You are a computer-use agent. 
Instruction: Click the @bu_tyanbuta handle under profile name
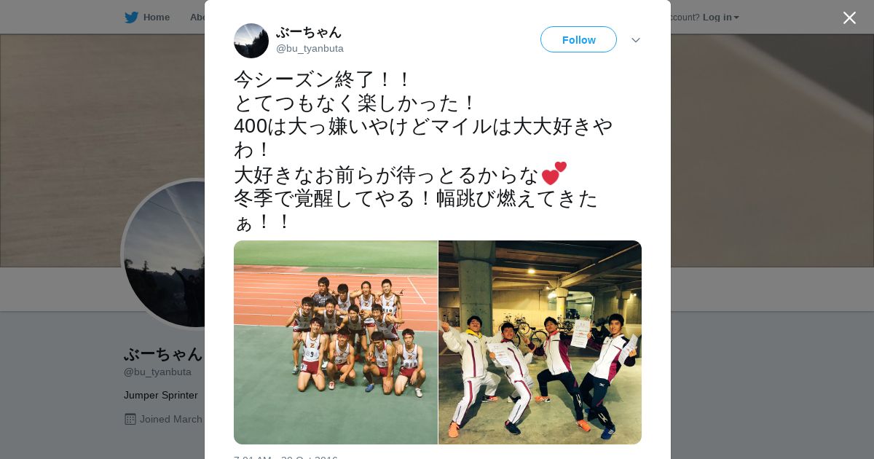pos(157,372)
